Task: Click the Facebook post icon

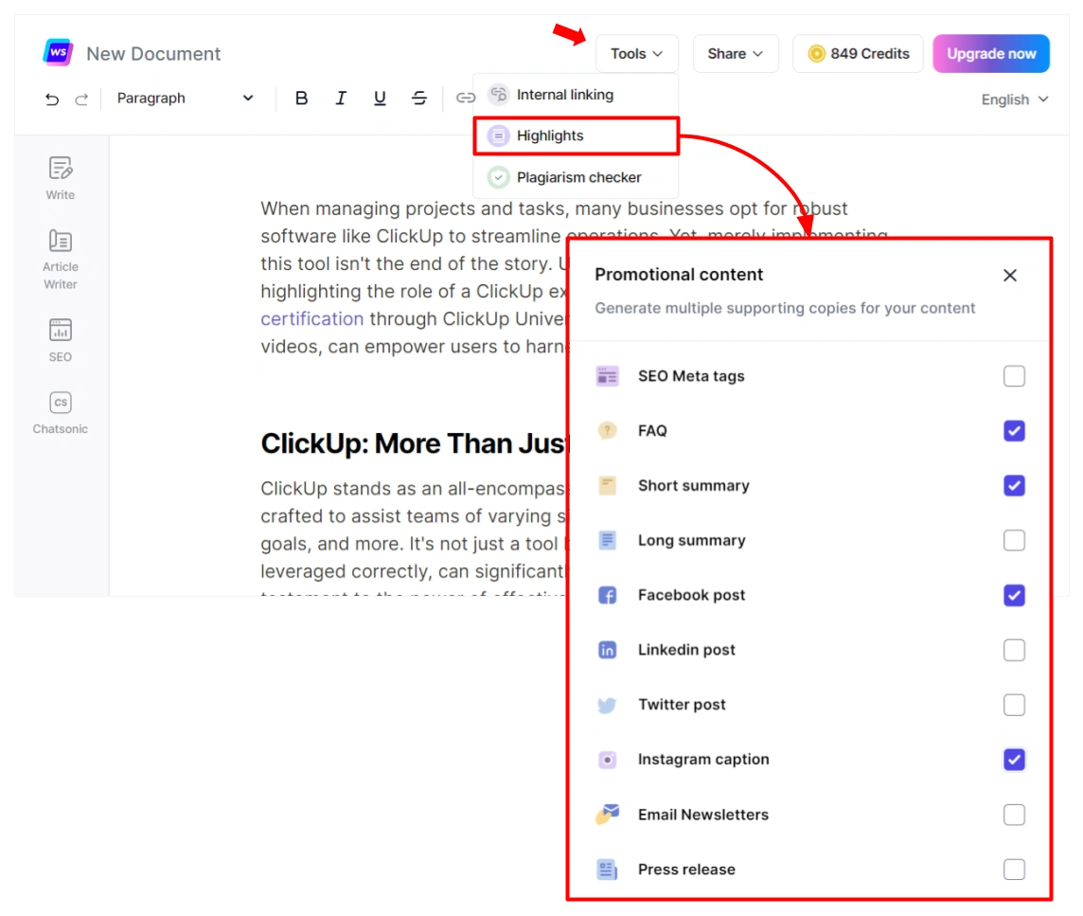Action: point(607,595)
